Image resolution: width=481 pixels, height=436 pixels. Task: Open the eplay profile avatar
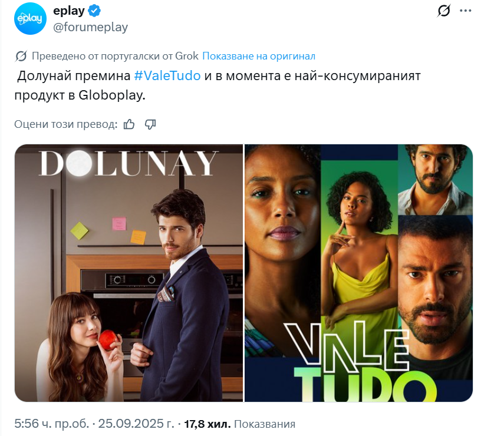click(30, 18)
